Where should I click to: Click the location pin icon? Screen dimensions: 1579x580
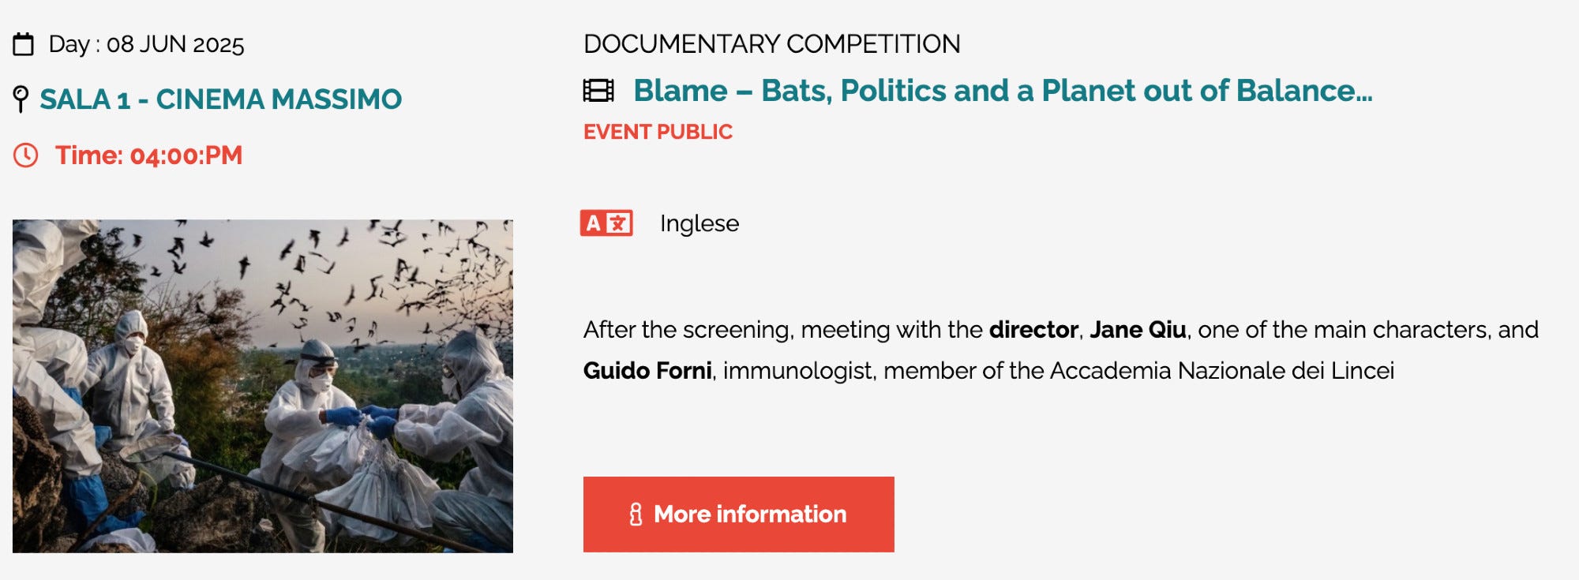click(21, 99)
